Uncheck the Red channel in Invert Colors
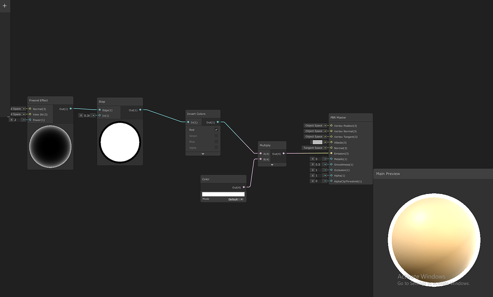 pyautogui.click(x=216, y=130)
